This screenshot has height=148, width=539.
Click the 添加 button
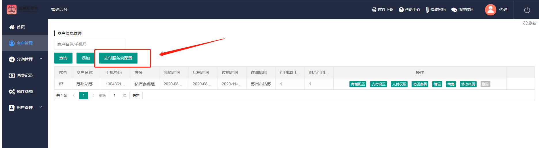point(86,58)
